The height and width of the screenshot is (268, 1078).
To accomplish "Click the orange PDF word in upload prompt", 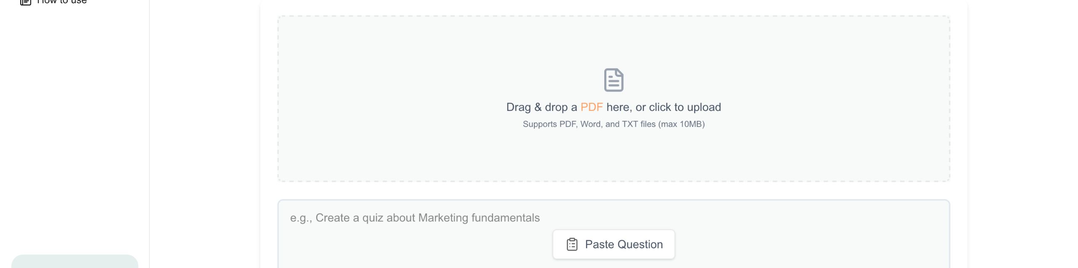I will 591,107.
